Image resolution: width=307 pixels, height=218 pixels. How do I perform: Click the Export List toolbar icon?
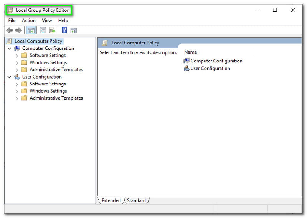52,30
